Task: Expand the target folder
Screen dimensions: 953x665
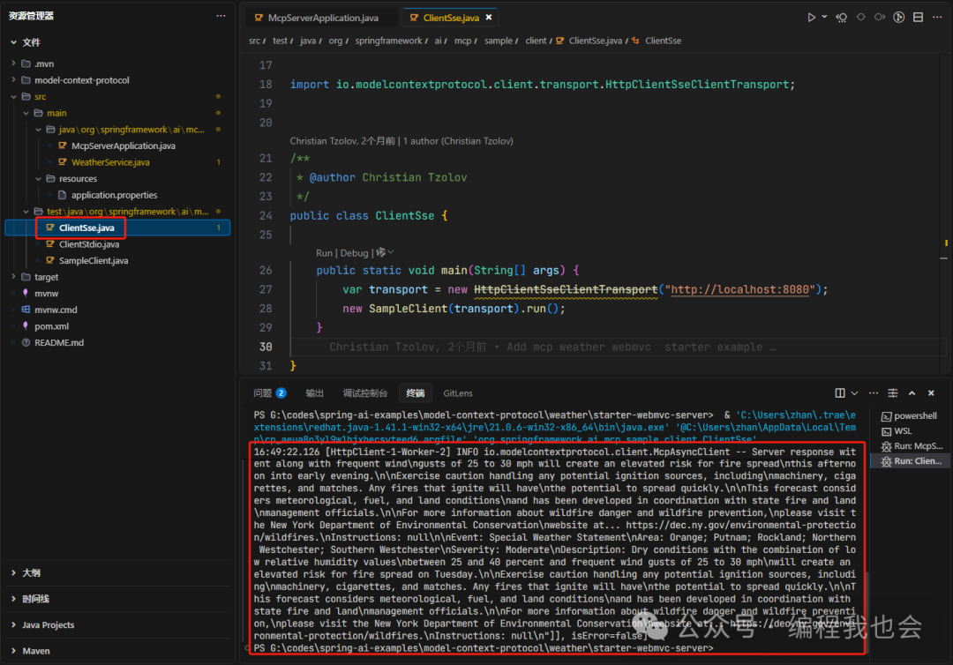Action: coord(46,277)
